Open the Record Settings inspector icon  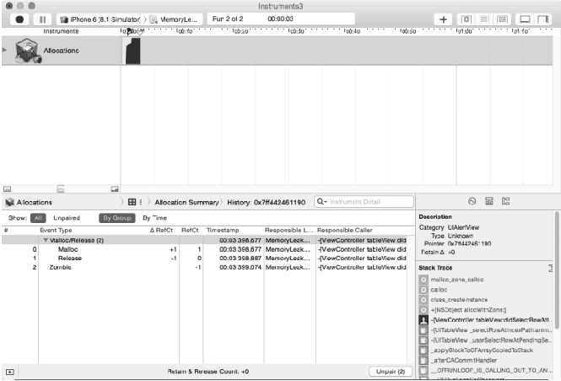coord(472,202)
